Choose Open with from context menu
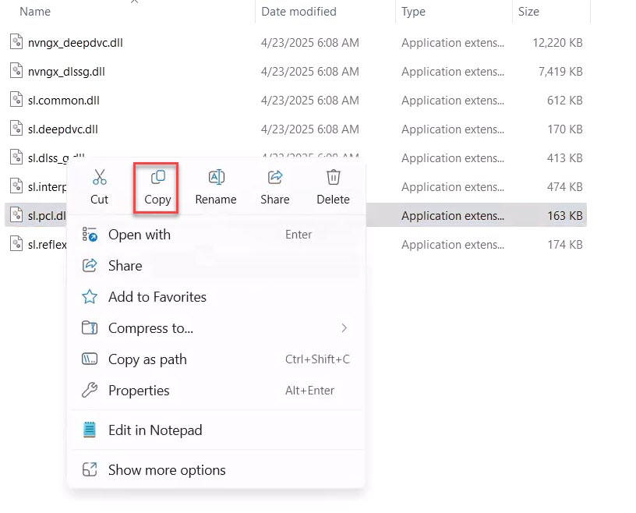 point(139,235)
